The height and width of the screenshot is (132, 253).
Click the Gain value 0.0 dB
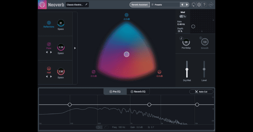click(x=139, y=127)
